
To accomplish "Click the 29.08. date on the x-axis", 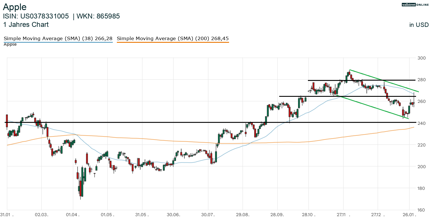I will click(243, 215).
